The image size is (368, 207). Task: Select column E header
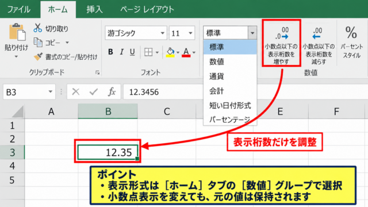click(280, 112)
